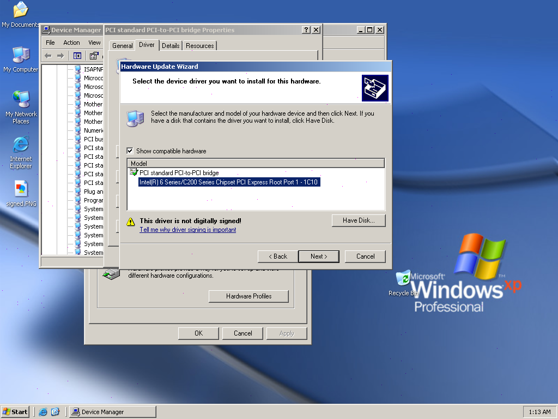The width and height of the screenshot is (558, 419).
Task: Click the Hardware Profiles button
Action: [248, 296]
